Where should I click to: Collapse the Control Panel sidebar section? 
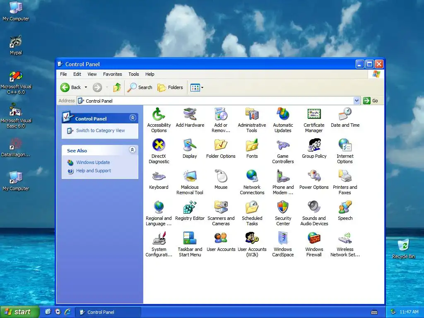(132, 118)
